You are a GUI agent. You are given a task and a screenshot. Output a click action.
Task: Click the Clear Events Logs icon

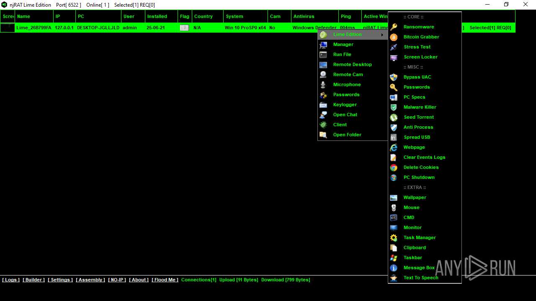tap(394, 157)
